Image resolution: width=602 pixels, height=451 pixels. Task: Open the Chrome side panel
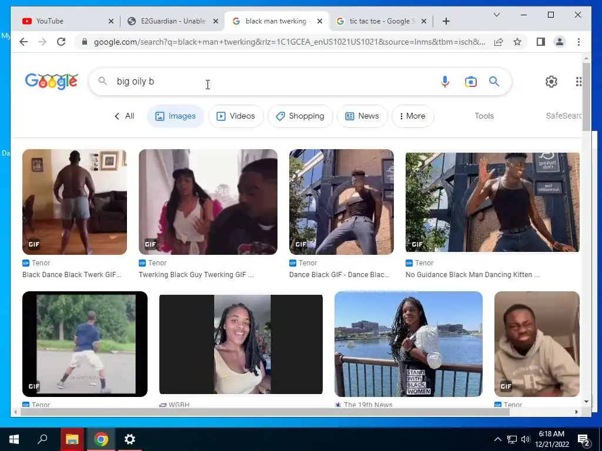click(x=541, y=42)
